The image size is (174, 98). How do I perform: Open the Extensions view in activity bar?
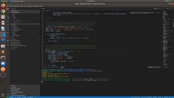(x=8, y=25)
